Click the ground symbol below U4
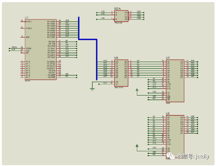 point(92,90)
